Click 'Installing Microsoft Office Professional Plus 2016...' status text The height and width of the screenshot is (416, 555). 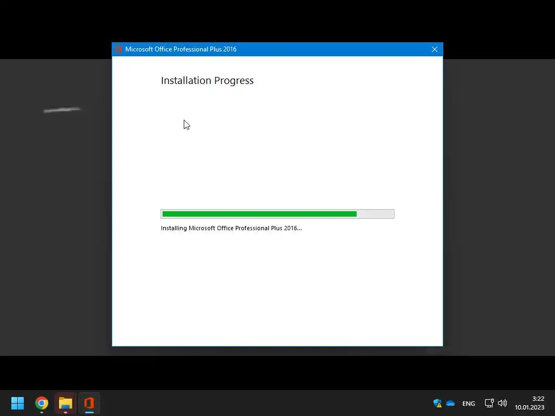coord(231,228)
